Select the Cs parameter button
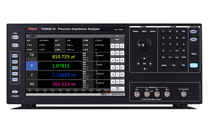Viewport: 209px width, 128px height. [x=113, y=53]
